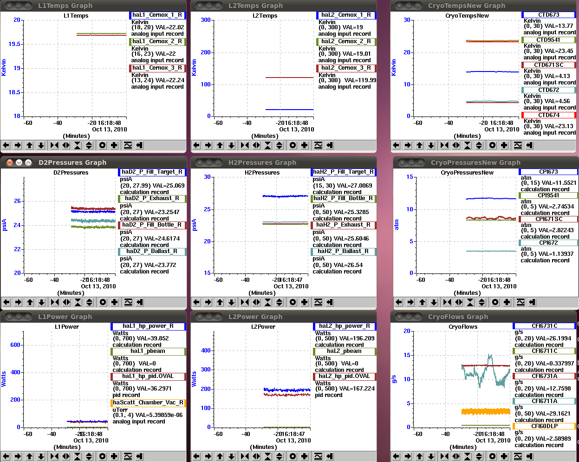This screenshot has height=462, width=579.
Task: Select the haL2_Cernox_2_R legend curve
Action: coord(346,42)
